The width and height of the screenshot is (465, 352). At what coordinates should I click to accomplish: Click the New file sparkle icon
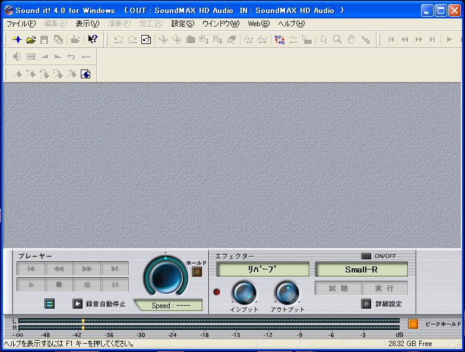pyautogui.click(x=17, y=39)
